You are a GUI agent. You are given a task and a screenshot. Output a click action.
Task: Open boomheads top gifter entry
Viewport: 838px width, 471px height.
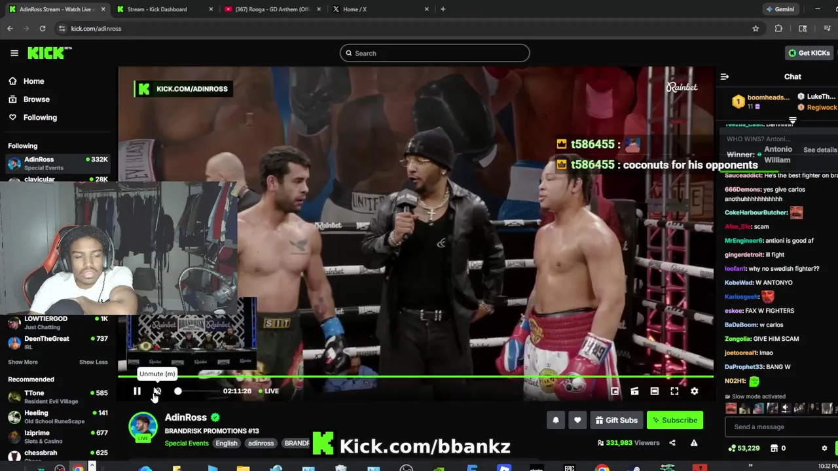tap(761, 101)
